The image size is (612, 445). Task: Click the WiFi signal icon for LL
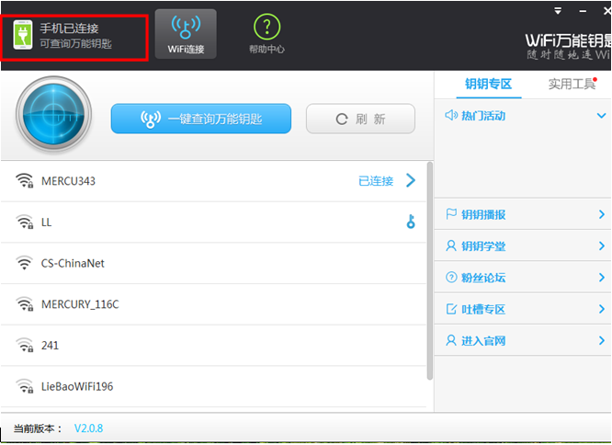(24, 222)
